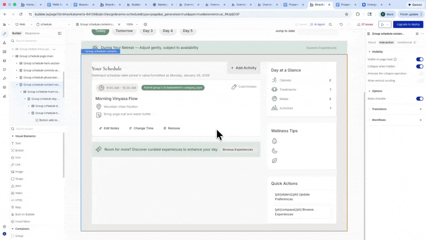Click the undo arrow in top toolbar

(341, 24)
